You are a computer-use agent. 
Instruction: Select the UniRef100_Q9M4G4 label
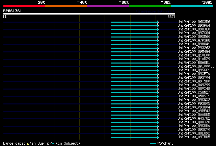click(x=194, y=51)
